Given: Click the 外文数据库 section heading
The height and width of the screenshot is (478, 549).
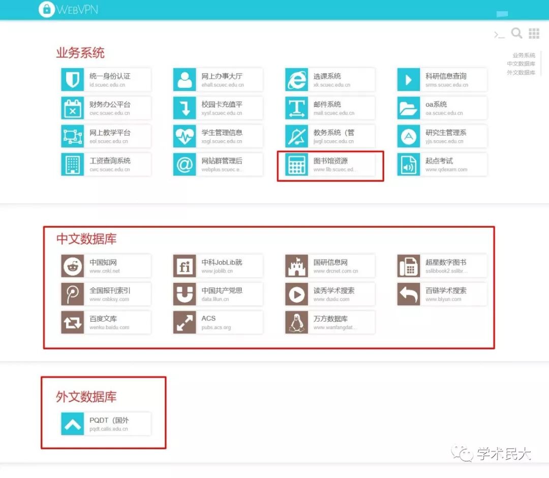Looking at the screenshot, I should (86, 397).
